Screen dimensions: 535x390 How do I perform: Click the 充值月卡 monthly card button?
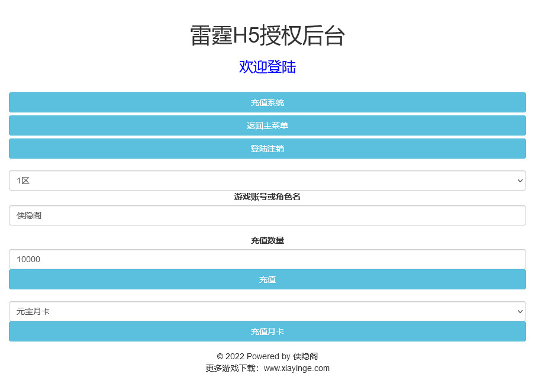pyautogui.click(x=267, y=331)
